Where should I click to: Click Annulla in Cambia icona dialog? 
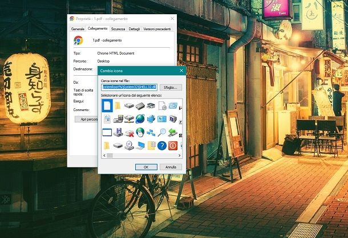tap(171, 167)
